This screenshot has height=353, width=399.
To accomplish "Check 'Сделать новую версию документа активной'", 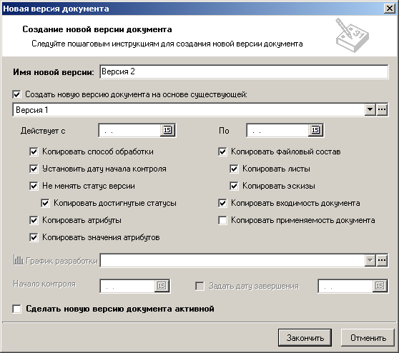I will [16, 309].
